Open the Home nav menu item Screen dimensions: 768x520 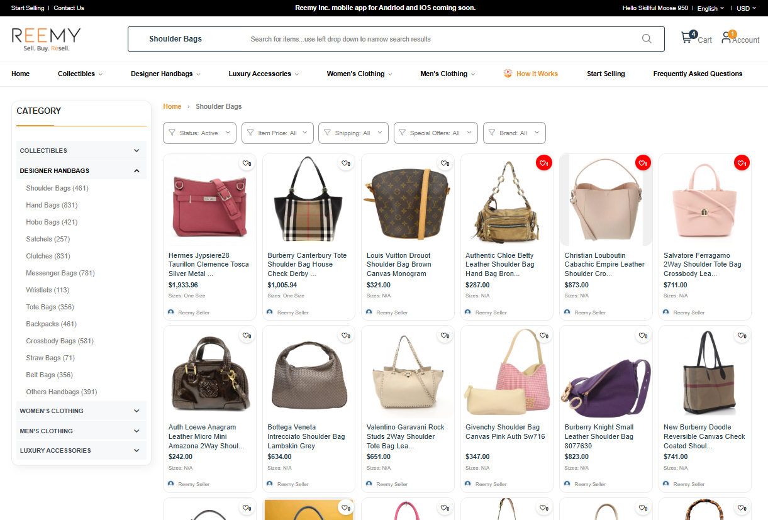[20, 74]
